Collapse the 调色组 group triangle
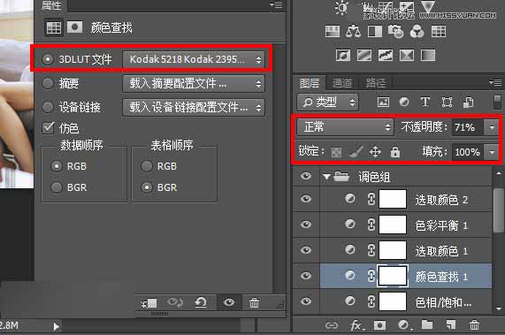 [x=326, y=177]
